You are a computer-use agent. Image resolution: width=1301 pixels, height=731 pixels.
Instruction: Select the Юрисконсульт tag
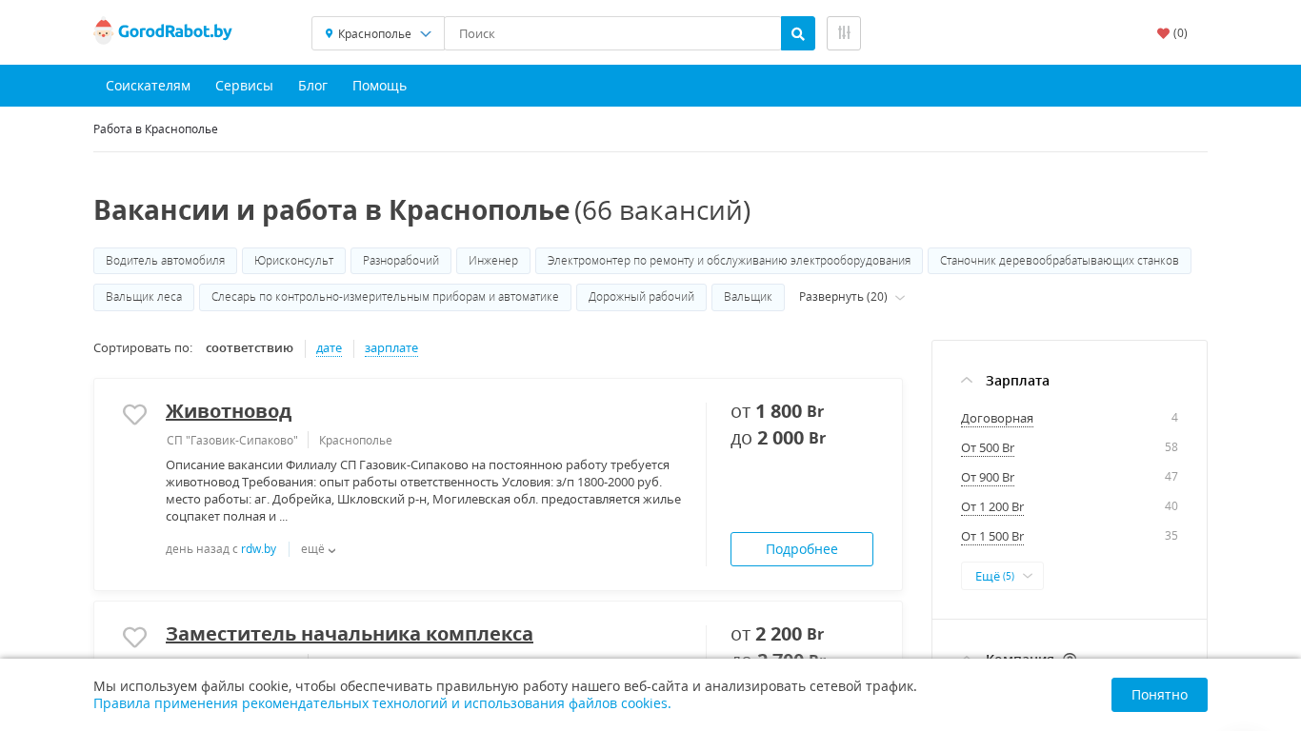[x=294, y=261]
